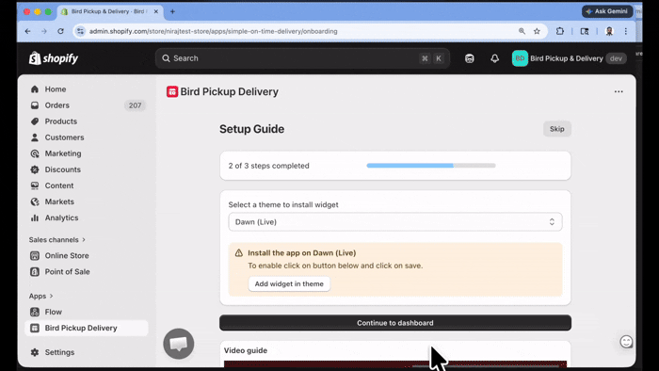Screen dimensions: 659x371
Task: Click Continue to dashboard
Action: (395, 323)
